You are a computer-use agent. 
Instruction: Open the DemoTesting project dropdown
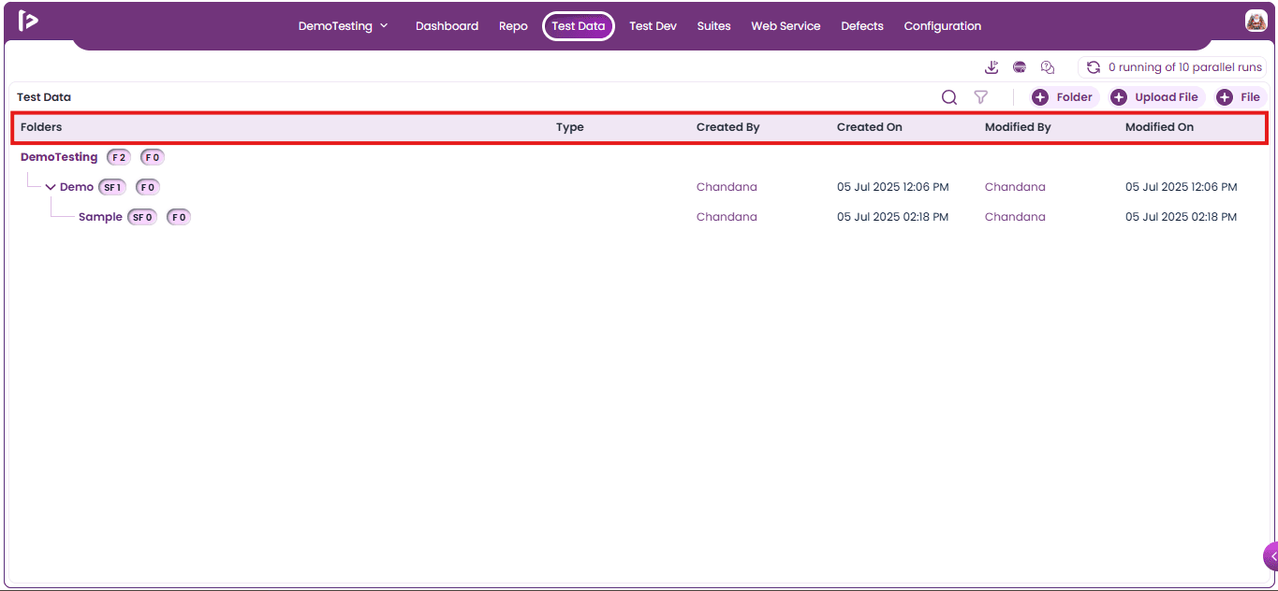coord(343,26)
